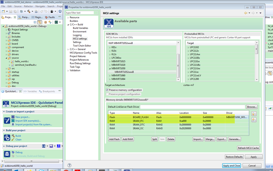Open the File menu

(x=3, y=6)
